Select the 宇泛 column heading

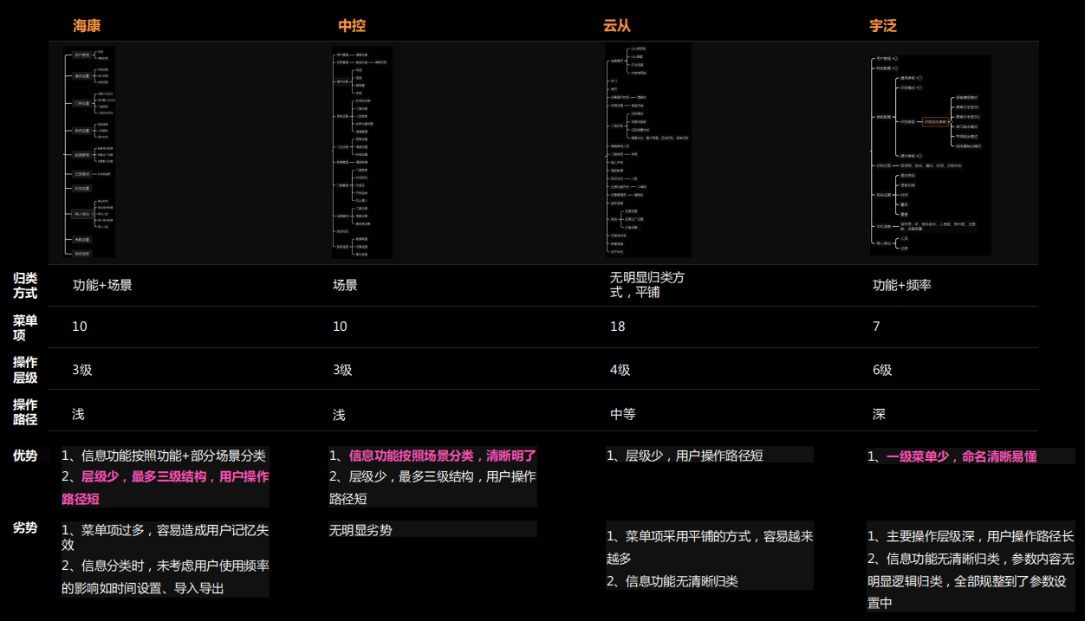(883, 26)
